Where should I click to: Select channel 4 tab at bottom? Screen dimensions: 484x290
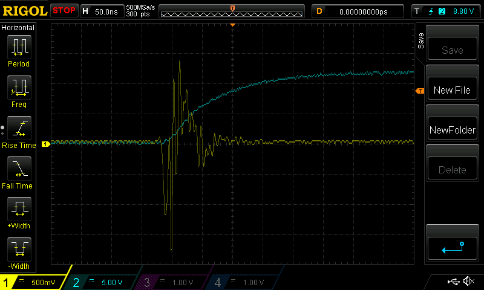click(244, 282)
